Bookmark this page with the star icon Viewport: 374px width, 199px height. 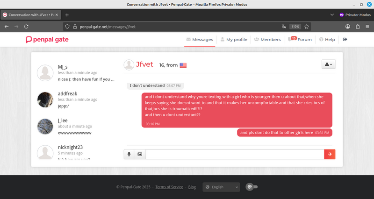(307, 27)
